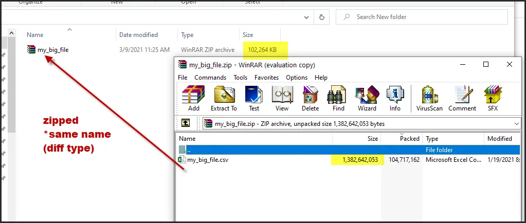The width and height of the screenshot is (526, 223).
Task: Click the Add archive toolbar icon
Action: [x=193, y=98]
